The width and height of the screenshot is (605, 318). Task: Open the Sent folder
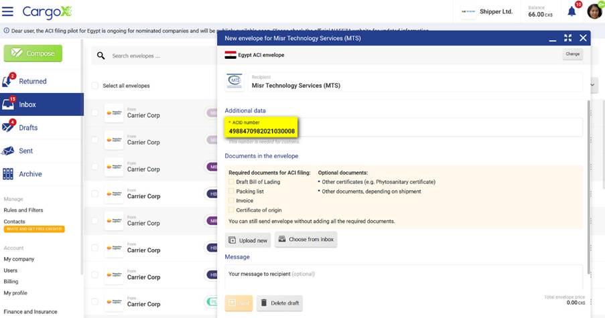pos(26,151)
